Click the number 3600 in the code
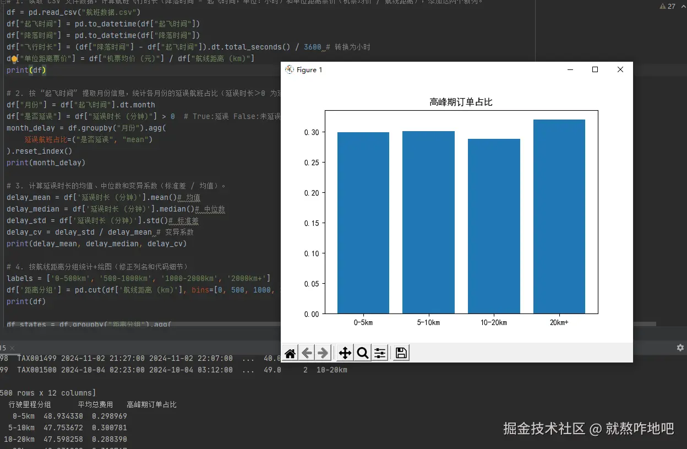The image size is (687, 449). pyautogui.click(x=312, y=47)
